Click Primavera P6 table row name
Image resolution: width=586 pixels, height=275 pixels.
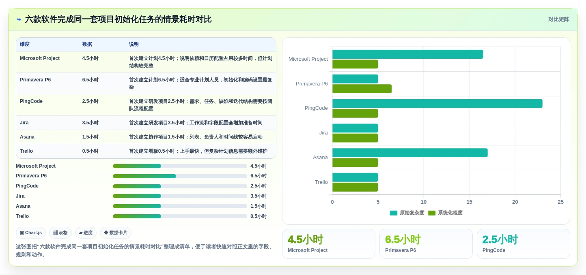[x=35, y=80]
